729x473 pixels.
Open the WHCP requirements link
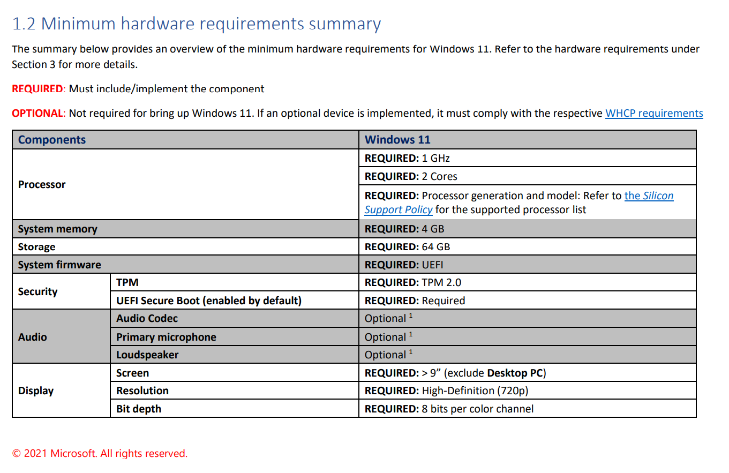tap(653, 113)
